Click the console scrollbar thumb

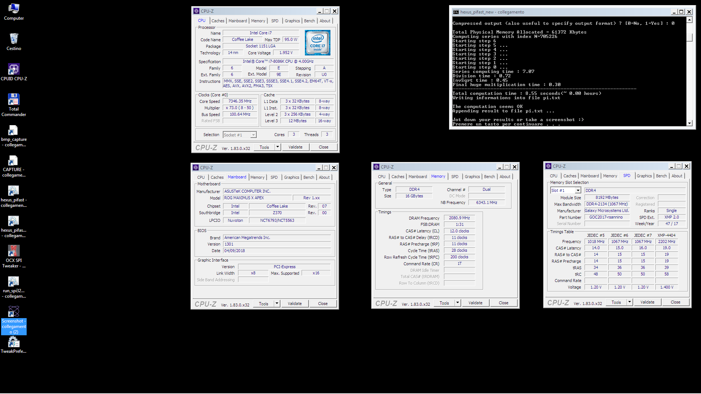coord(689,38)
